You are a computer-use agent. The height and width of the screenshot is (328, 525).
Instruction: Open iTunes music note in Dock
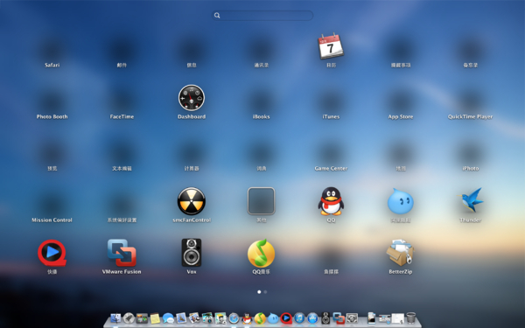(x=299, y=318)
